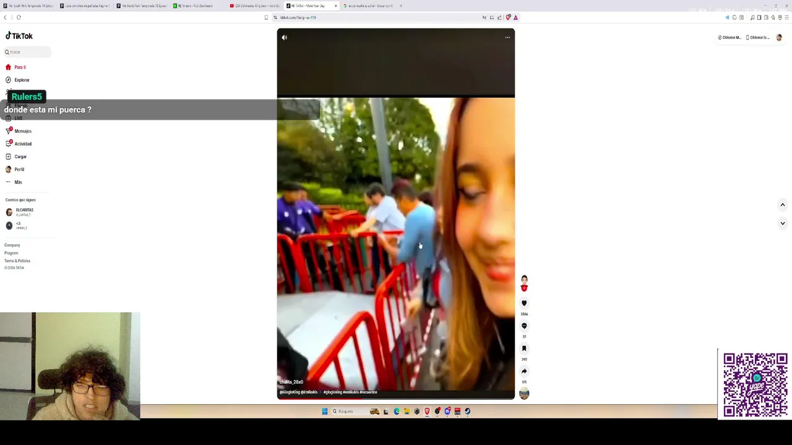Select Cargar to upload a video
The height and width of the screenshot is (445, 792).
pos(17,156)
